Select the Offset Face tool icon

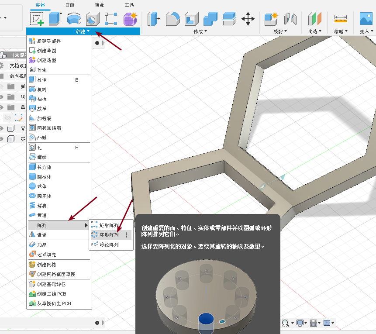click(229, 18)
